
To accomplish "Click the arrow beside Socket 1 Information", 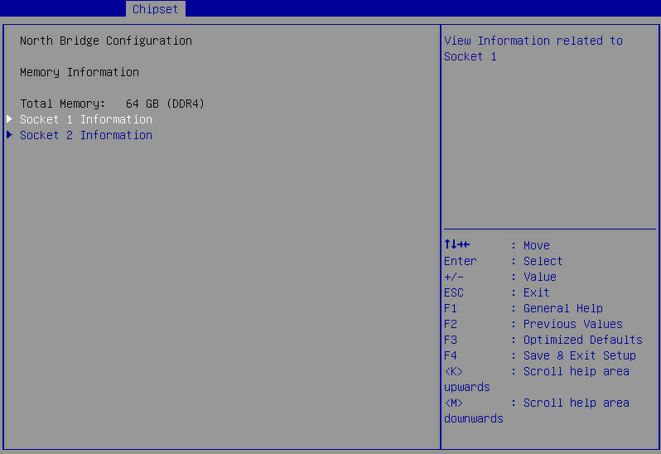I will tap(10, 119).
